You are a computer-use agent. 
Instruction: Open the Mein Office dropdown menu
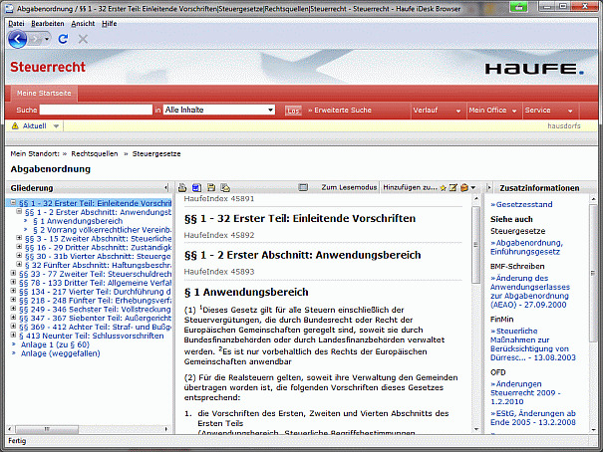(x=492, y=111)
